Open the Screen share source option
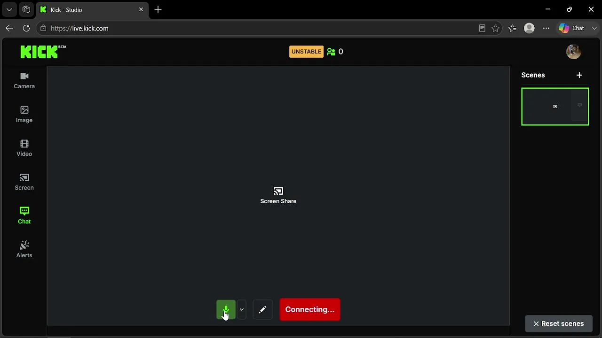The image size is (602, 338). point(24,182)
